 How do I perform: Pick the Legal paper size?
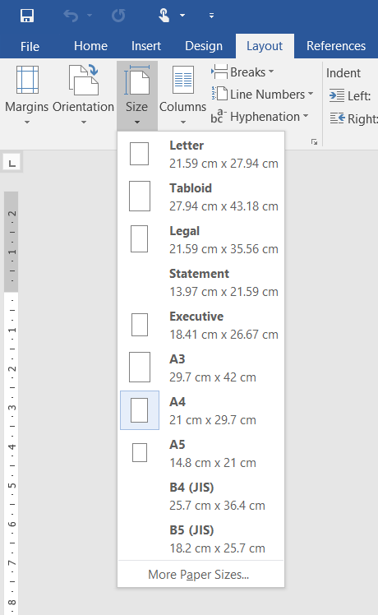coord(201,239)
